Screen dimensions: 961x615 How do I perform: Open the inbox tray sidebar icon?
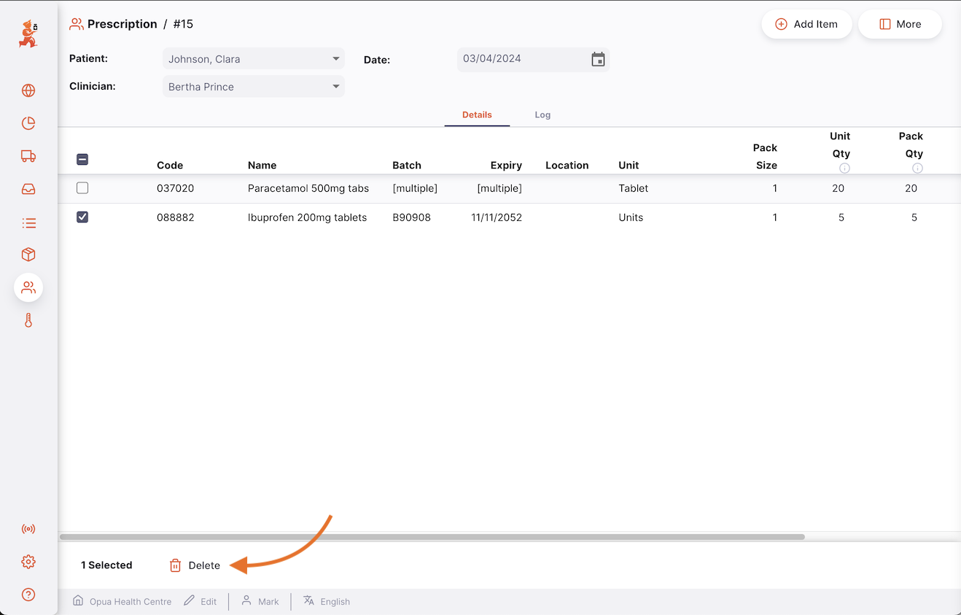[28, 190]
